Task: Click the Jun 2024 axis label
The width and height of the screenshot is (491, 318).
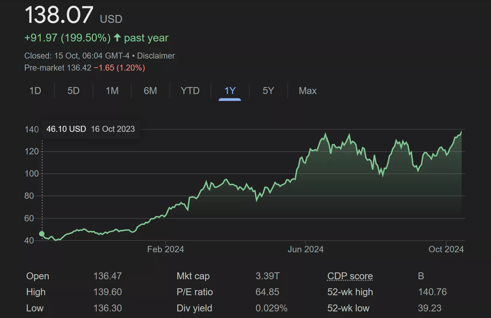Action: [x=305, y=249]
